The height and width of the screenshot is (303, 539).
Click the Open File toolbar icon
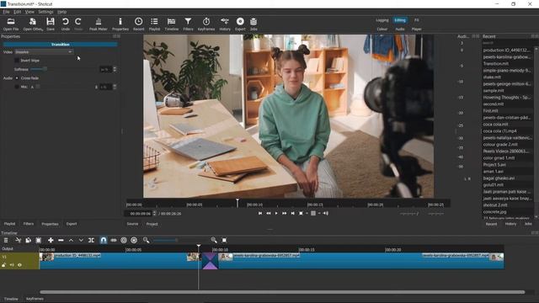(11, 24)
